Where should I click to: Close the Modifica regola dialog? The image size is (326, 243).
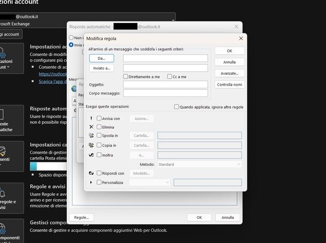(x=240, y=39)
